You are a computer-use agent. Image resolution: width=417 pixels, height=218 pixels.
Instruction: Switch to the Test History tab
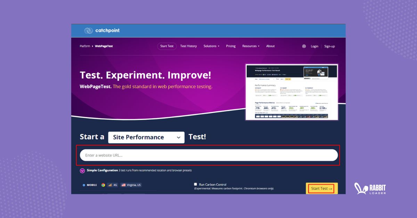[x=188, y=46]
